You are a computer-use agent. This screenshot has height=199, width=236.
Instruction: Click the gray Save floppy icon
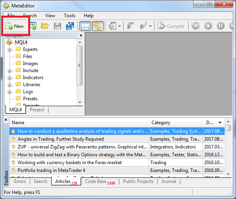(58, 26)
